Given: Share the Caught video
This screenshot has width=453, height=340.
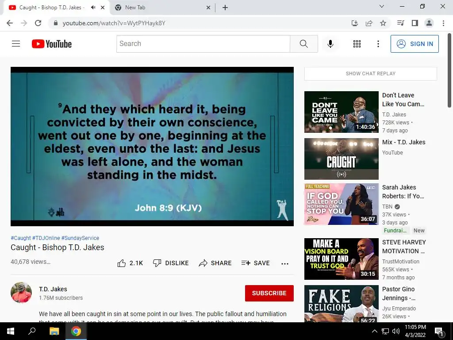Looking at the screenshot, I should (215, 263).
